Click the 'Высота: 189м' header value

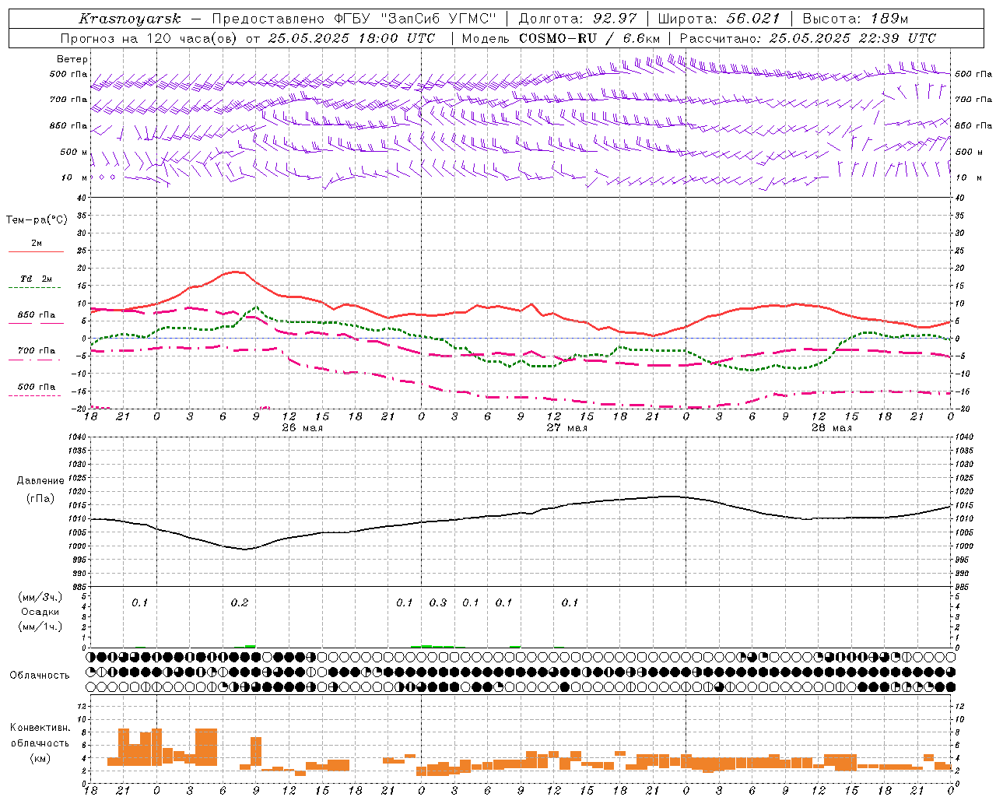[x=854, y=19]
